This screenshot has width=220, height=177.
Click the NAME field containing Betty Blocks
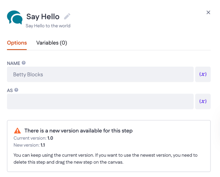coord(100,75)
